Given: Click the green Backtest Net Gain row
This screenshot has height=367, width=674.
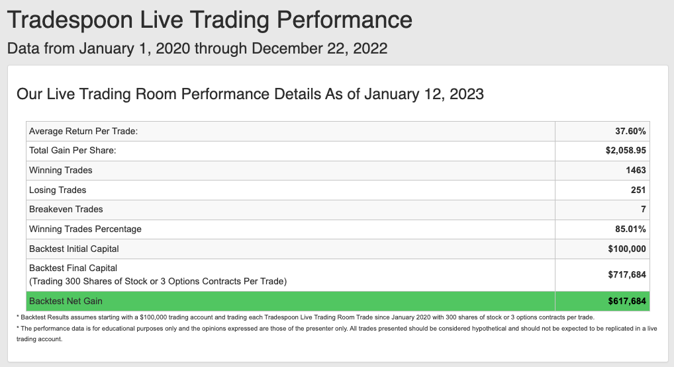Looking at the screenshot, I should [x=338, y=302].
